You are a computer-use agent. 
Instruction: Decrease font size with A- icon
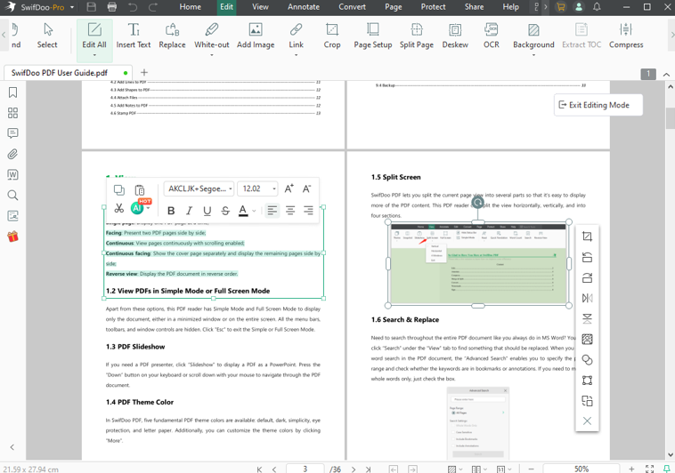point(306,188)
